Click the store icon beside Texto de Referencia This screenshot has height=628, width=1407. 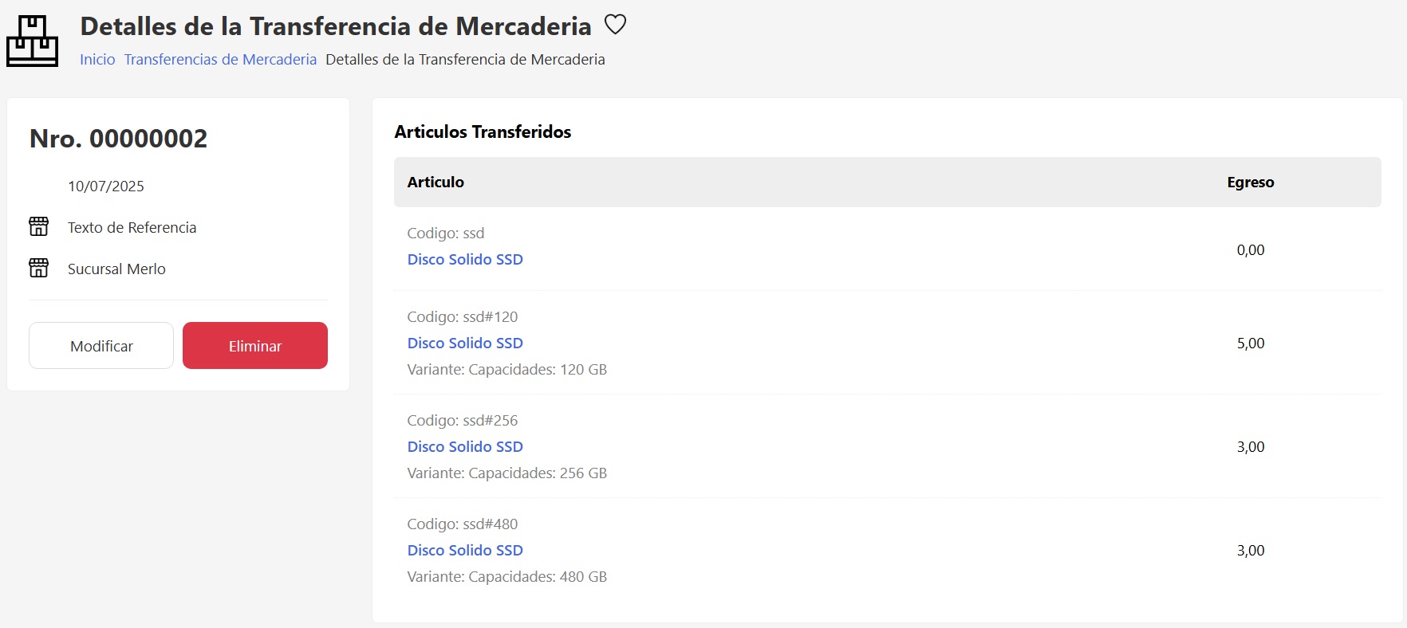38,226
